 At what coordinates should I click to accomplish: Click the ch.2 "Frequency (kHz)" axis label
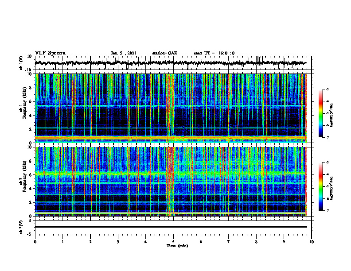(x=25, y=176)
